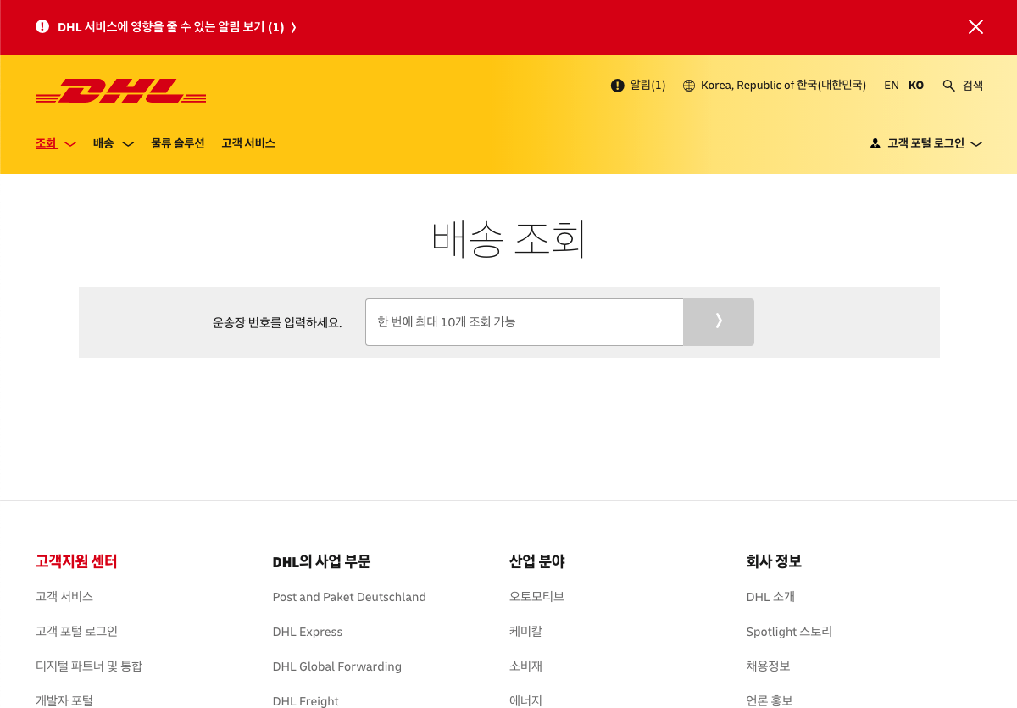The image size is (1017, 708).
Task: Submit tracking with the arrow button
Action: [x=719, y=322]
